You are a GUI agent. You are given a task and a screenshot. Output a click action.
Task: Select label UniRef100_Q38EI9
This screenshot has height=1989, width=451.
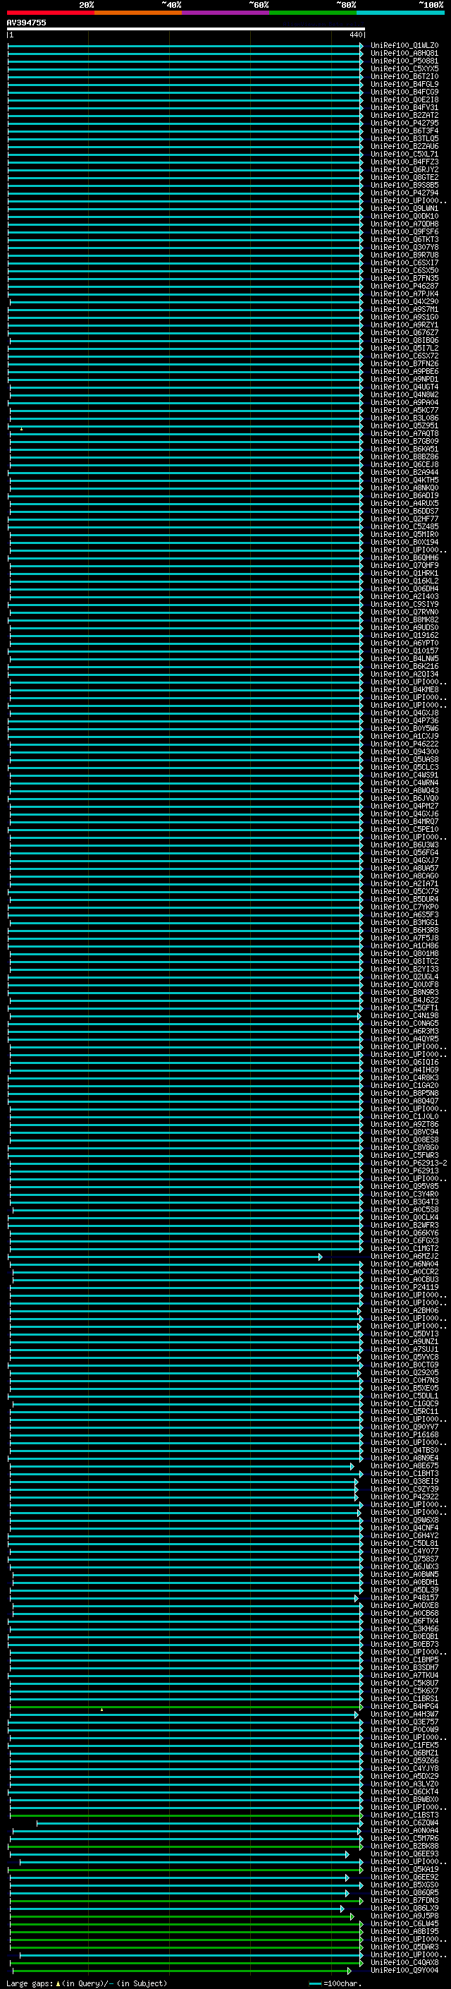[x=404, y=1481]
